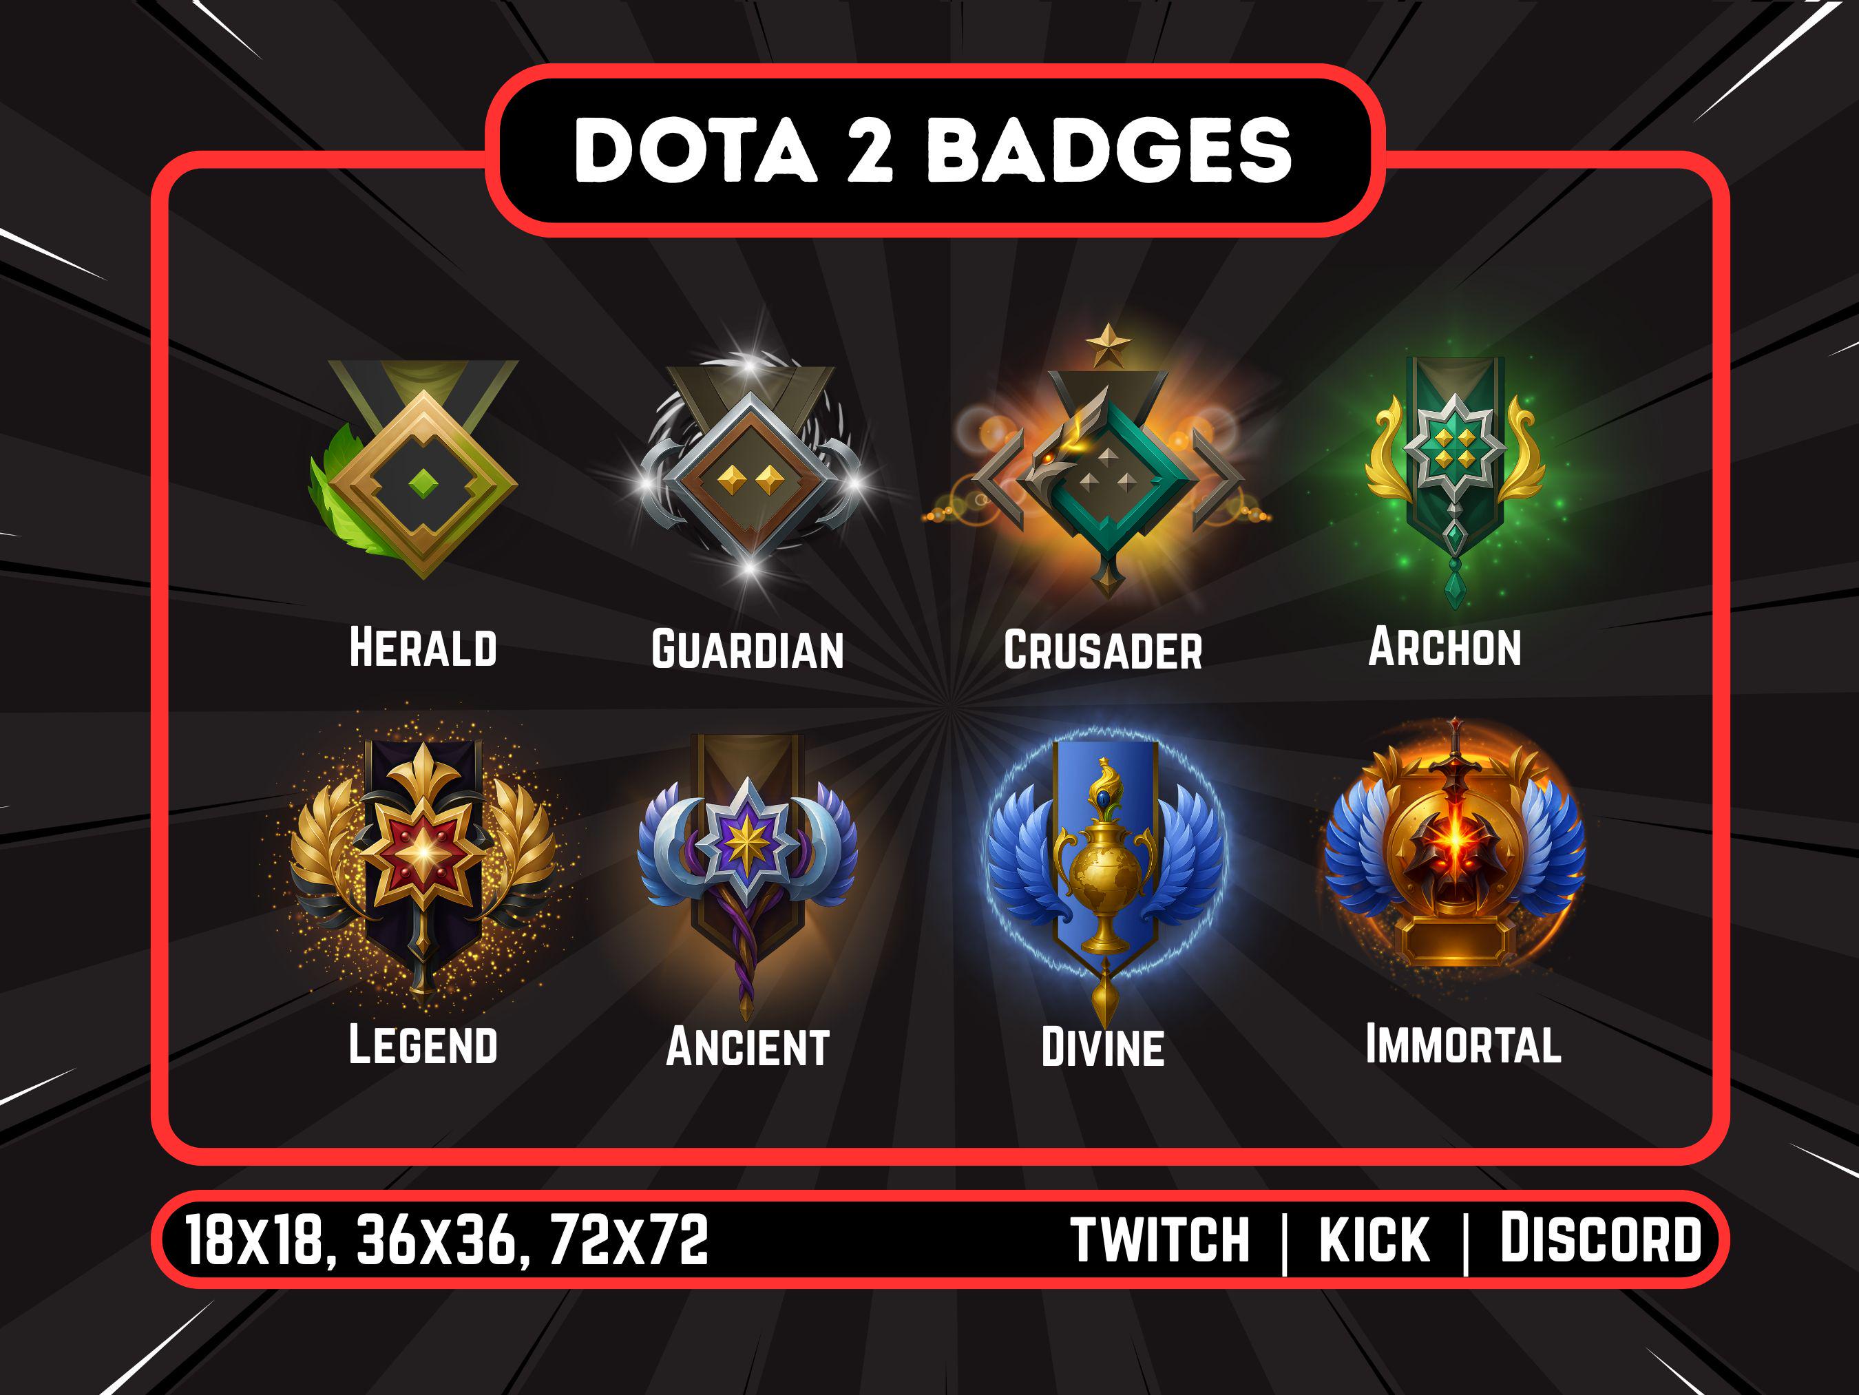Image resolution: width=1859 pixels, height=1395 pixels.
Task: Click the Kick platform label
Action: (x=1374, y=1239)
